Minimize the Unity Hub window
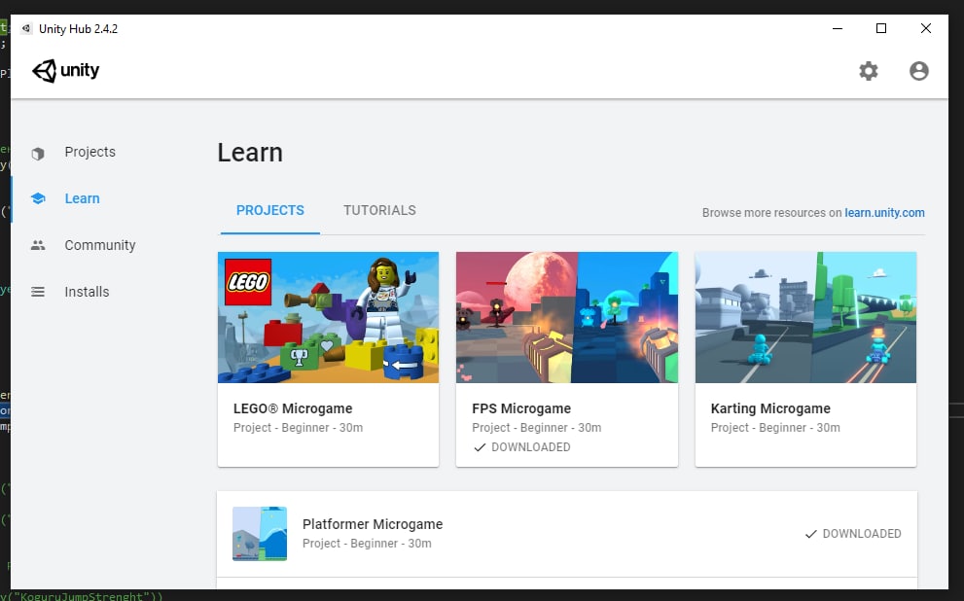This screenshot has width=964, height=601. [838, 28]
